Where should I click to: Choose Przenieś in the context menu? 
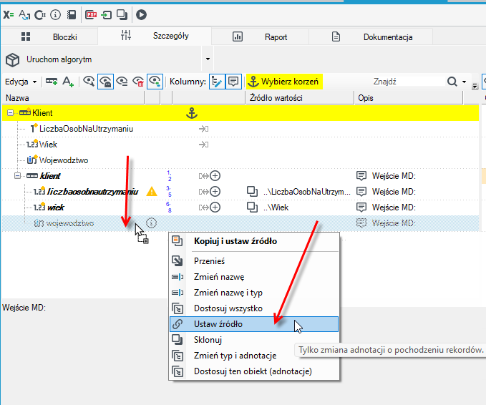(x=254, y=261)
